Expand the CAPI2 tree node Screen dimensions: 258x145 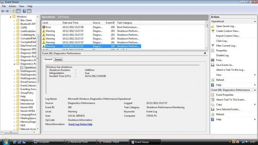tap(14, 28)
